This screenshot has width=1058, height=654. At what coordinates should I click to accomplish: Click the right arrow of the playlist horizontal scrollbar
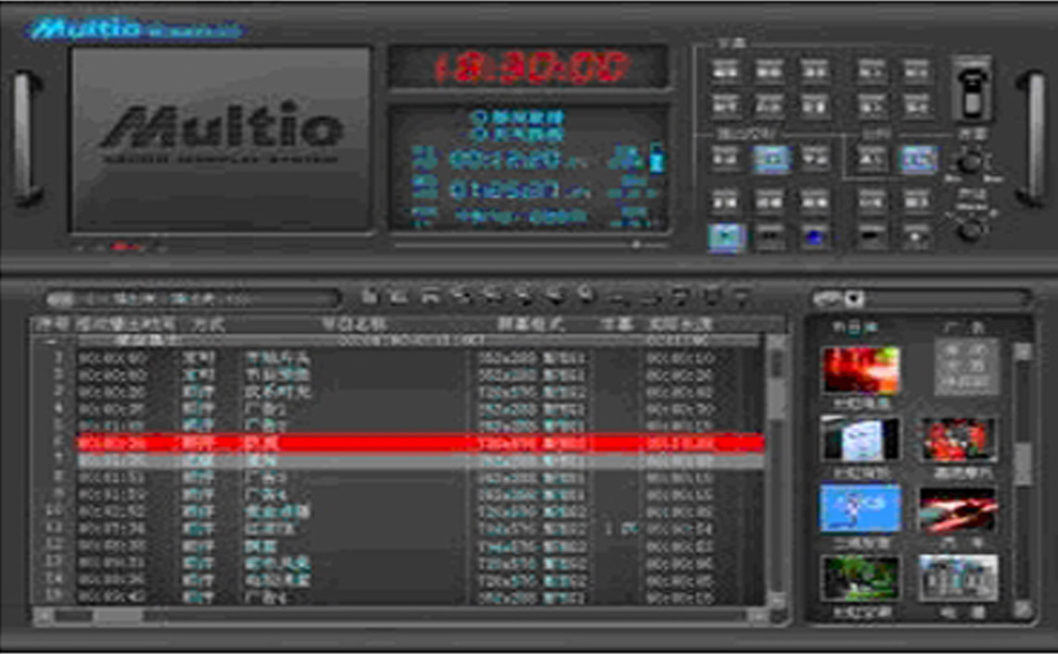click(x=757, y=616)
